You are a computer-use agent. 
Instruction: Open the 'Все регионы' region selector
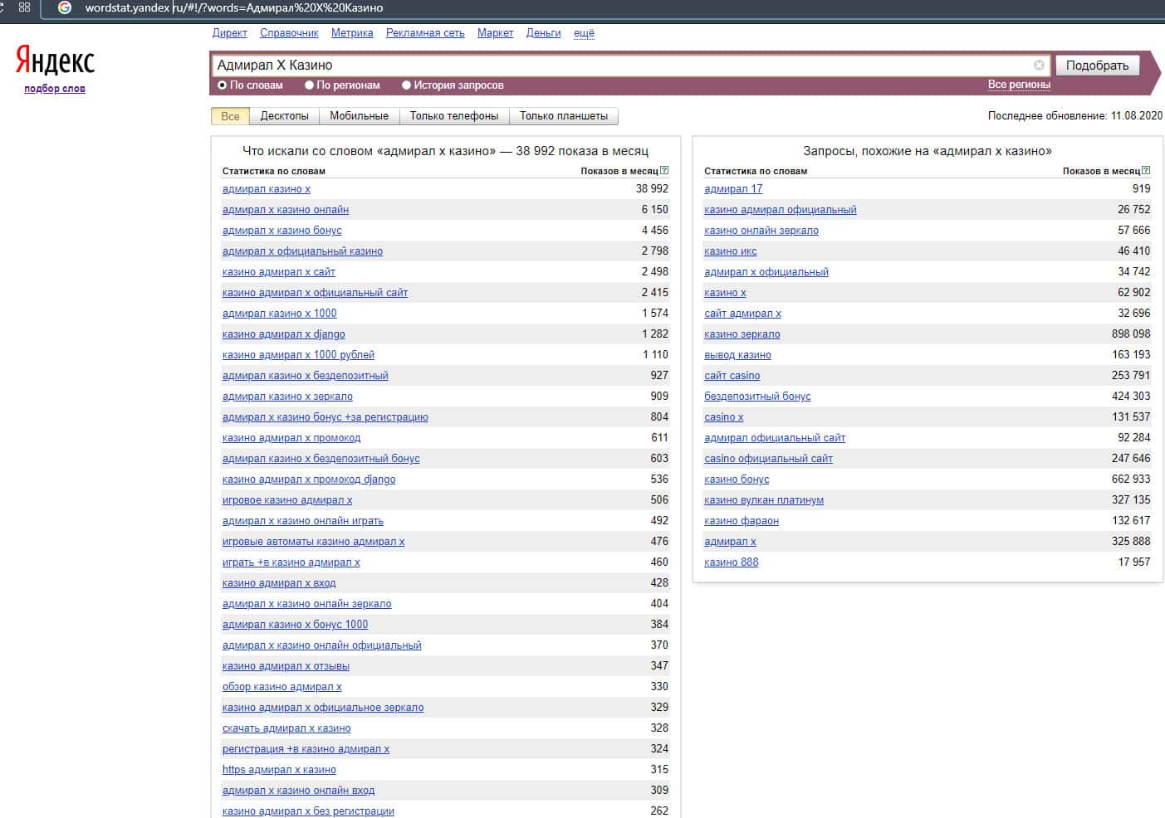[x=1019, y=85]
